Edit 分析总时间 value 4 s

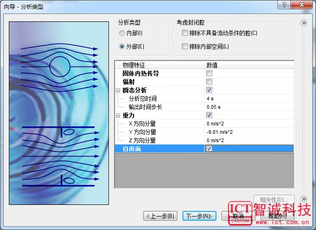coord(249,99)
